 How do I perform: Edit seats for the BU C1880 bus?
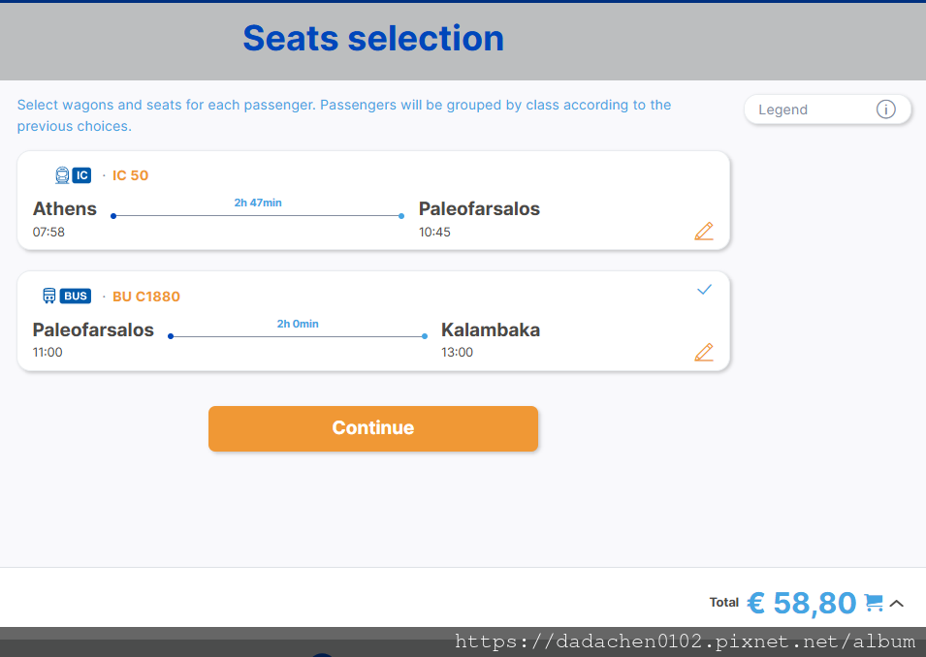(x=703, y=353)
